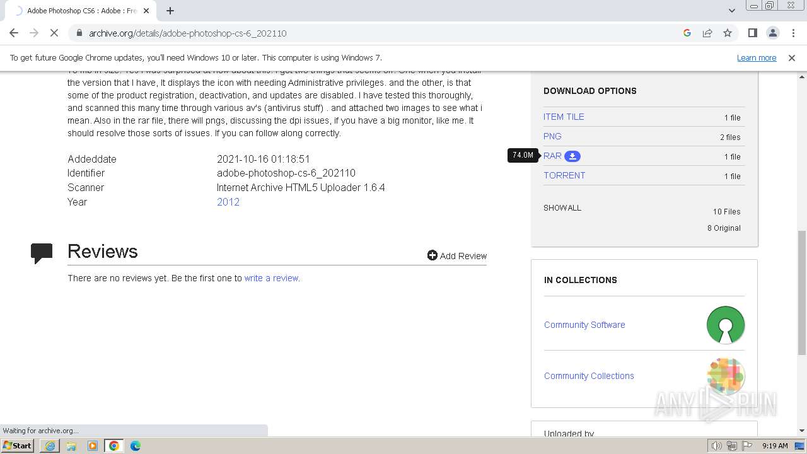Open the Chrome profile icon
Screen dimensions: 807x454
772,33
